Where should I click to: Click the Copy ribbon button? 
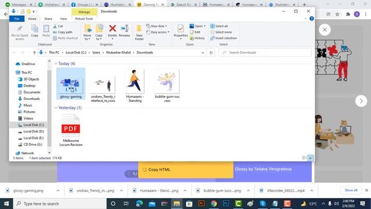pyautogui.click(x=35, y=31)
